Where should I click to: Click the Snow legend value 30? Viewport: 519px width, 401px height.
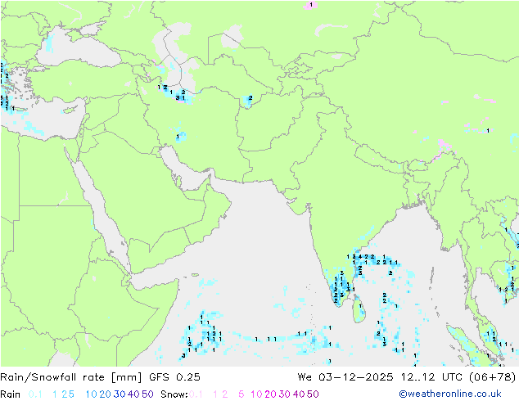point(285,394)
